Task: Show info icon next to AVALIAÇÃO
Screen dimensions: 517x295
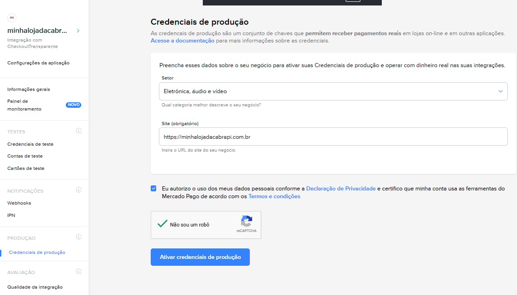Action: click(79, 272)
